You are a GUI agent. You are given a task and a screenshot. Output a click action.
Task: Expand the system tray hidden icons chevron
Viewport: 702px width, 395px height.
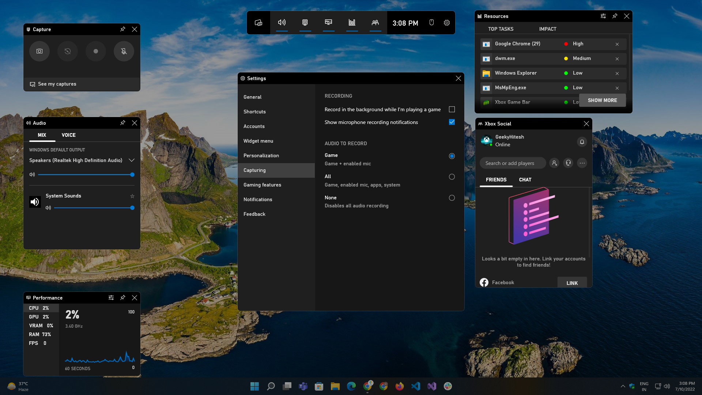(623, 386)
